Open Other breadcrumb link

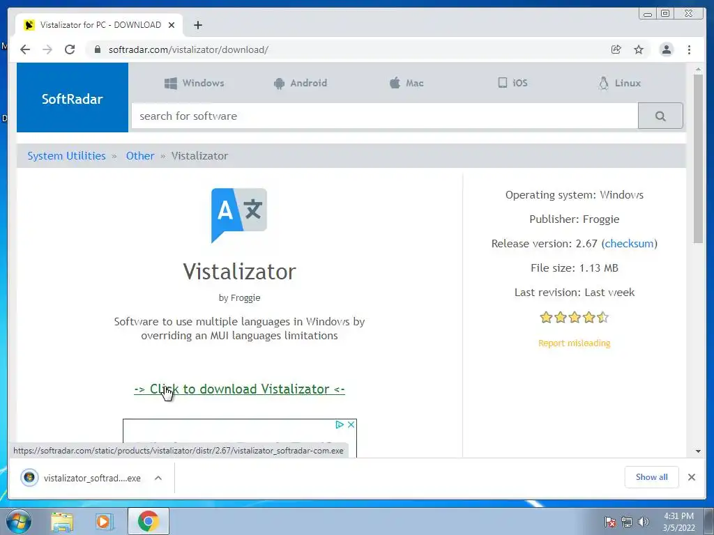pyautogui.click(x=140, y=156)
